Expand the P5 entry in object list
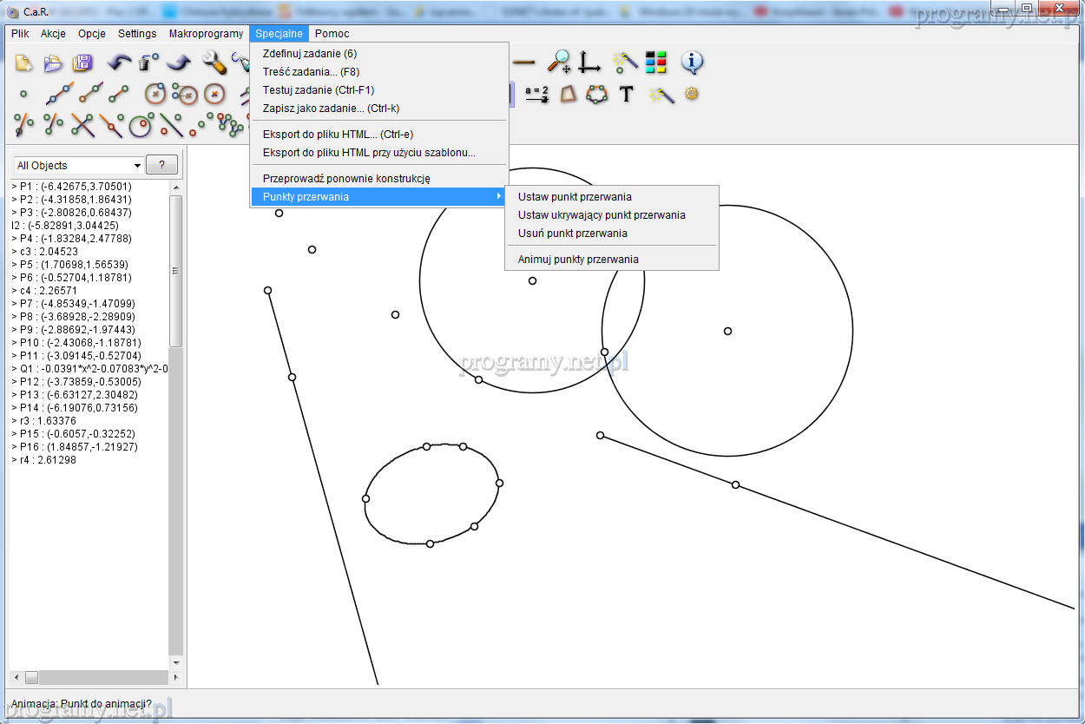Image resolution: width=1085 pixels, height=724 pixels. coord(14,265)
